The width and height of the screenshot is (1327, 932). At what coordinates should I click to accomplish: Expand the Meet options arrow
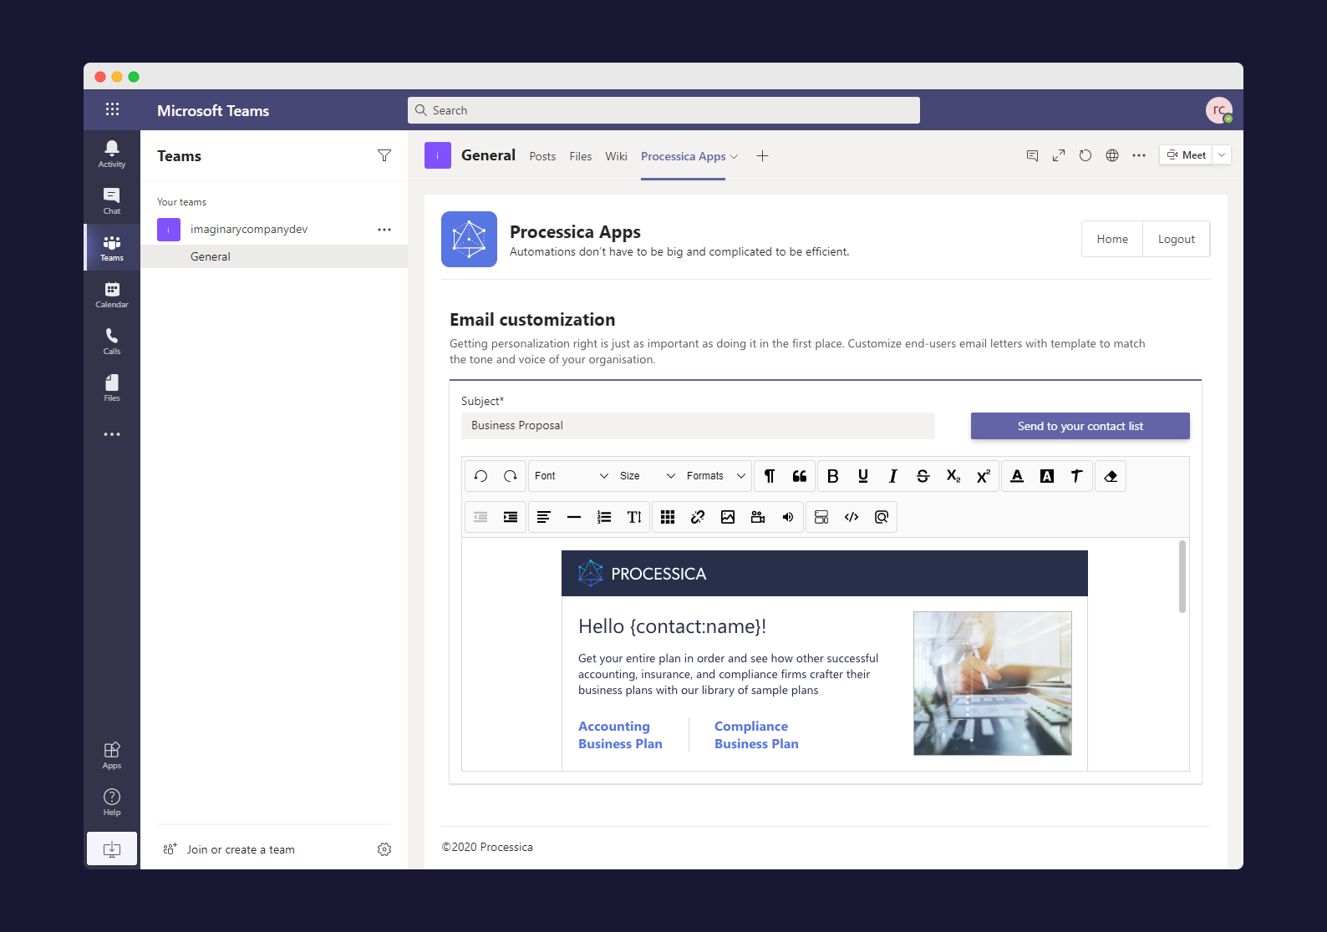pyautogui.click(x=1222, y=154)
